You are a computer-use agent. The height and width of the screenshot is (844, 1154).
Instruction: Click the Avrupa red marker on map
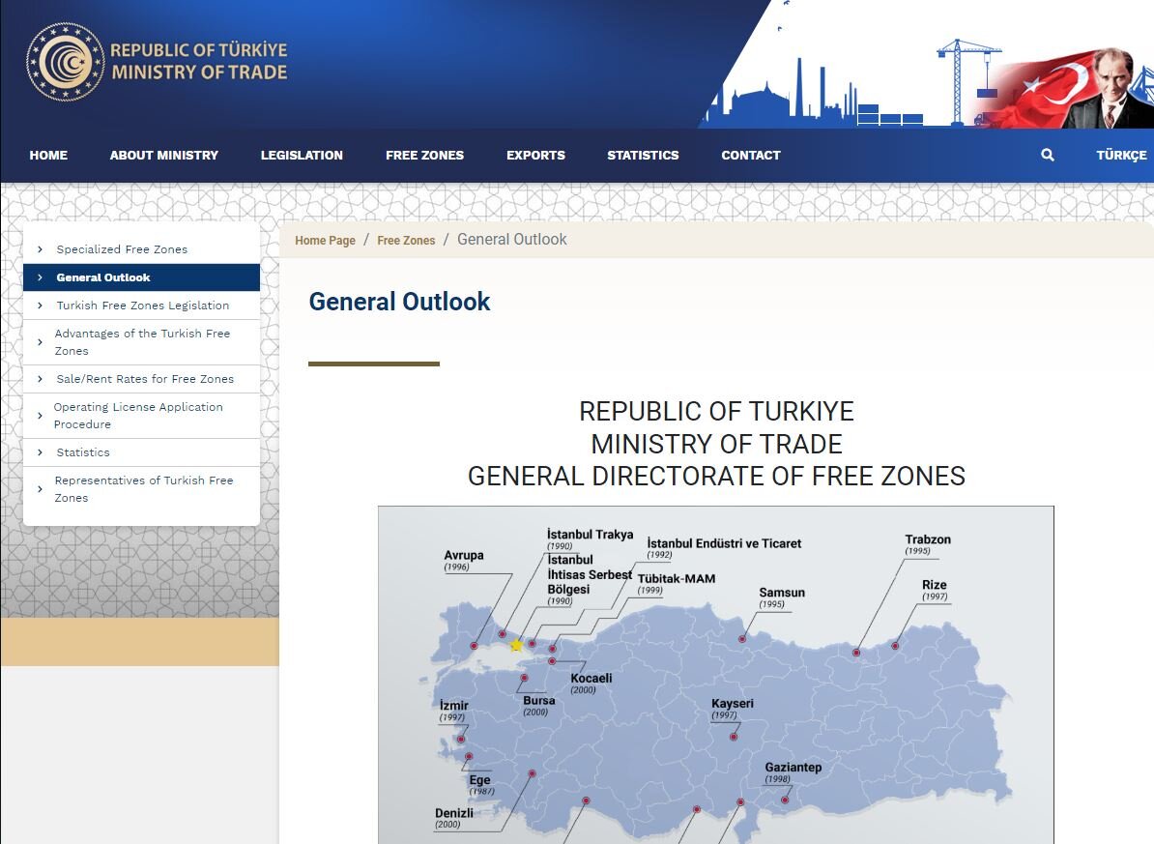[x=474, y=646]
